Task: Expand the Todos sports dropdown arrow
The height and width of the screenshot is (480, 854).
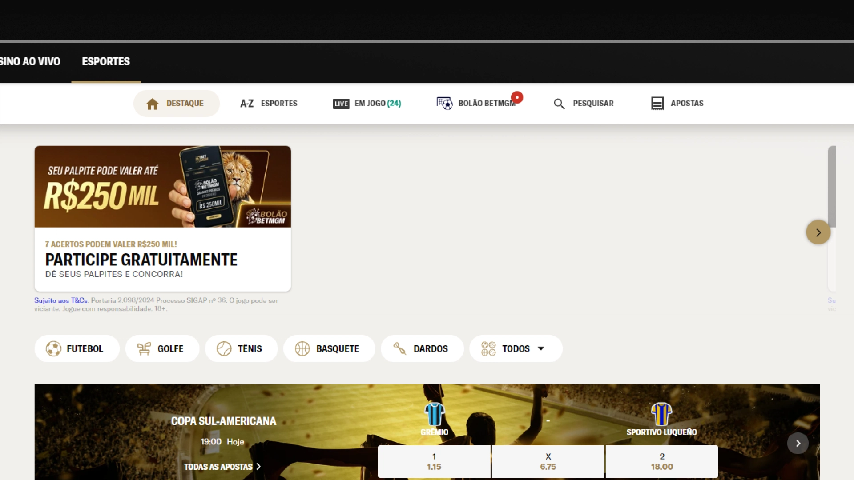Action: tap(541, 348)
